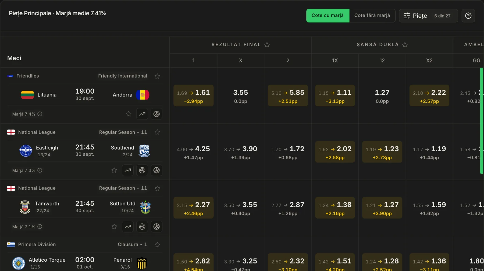
Task: Open the help question mark icon
Action: (x=468, y=16)
